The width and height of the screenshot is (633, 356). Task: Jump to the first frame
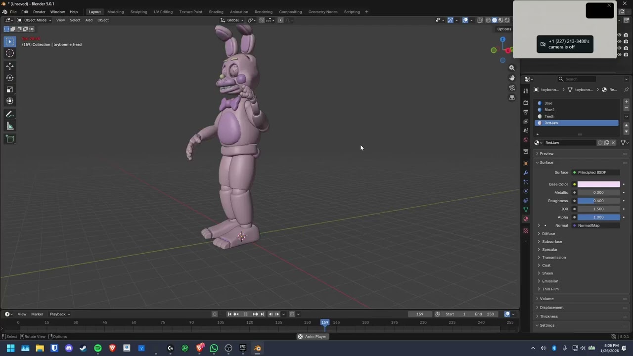pos(229,314)
